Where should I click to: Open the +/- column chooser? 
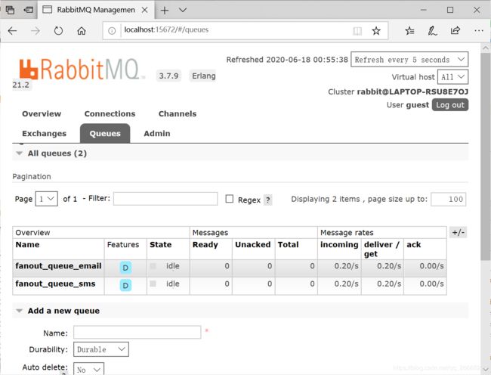coord(458,232)
